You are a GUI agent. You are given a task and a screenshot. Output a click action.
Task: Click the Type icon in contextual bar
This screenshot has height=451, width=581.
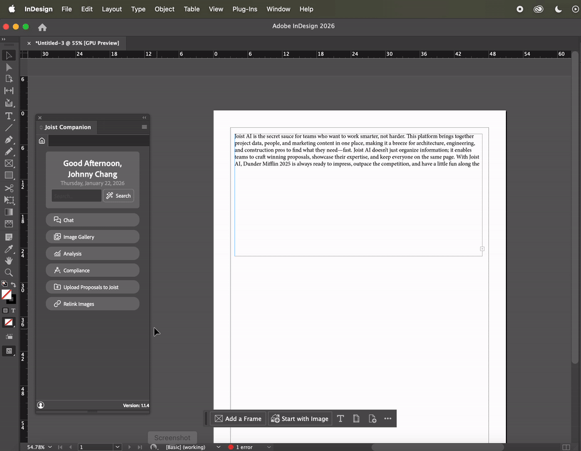341,418
